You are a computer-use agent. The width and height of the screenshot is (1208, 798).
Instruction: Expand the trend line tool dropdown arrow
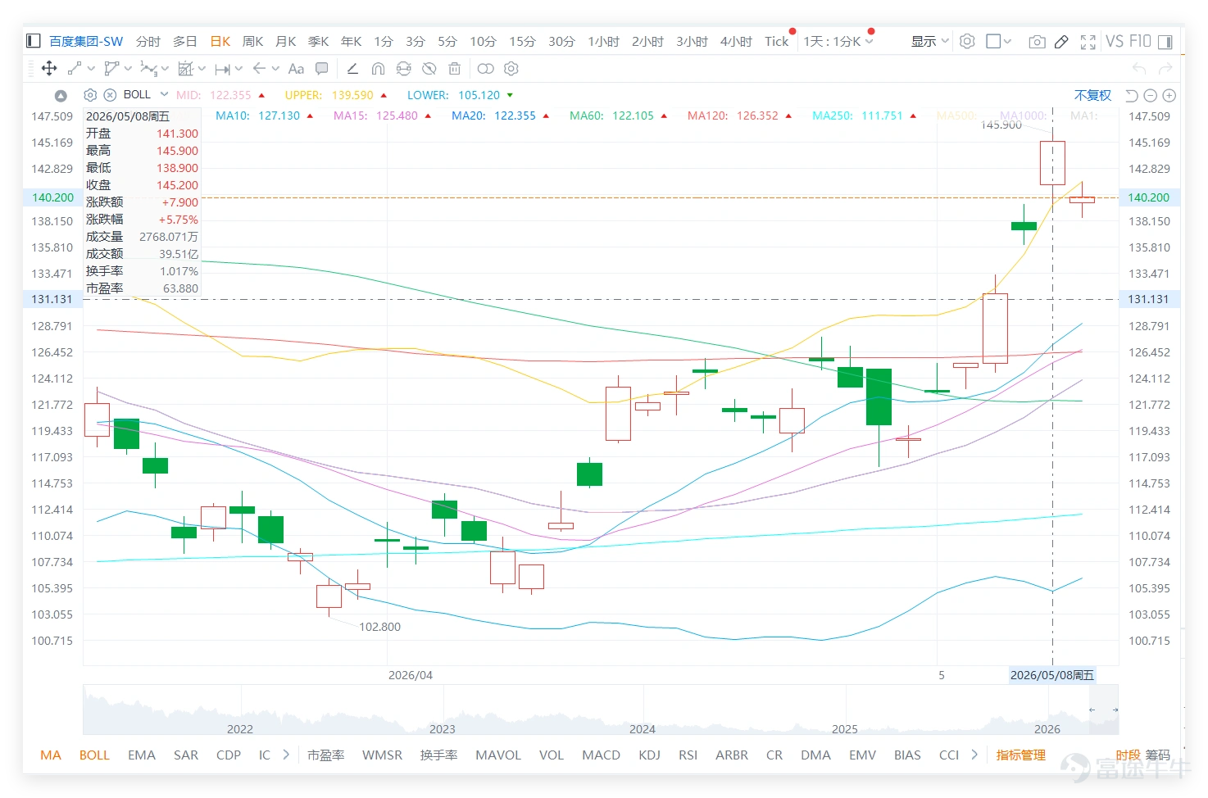[91, 69]
